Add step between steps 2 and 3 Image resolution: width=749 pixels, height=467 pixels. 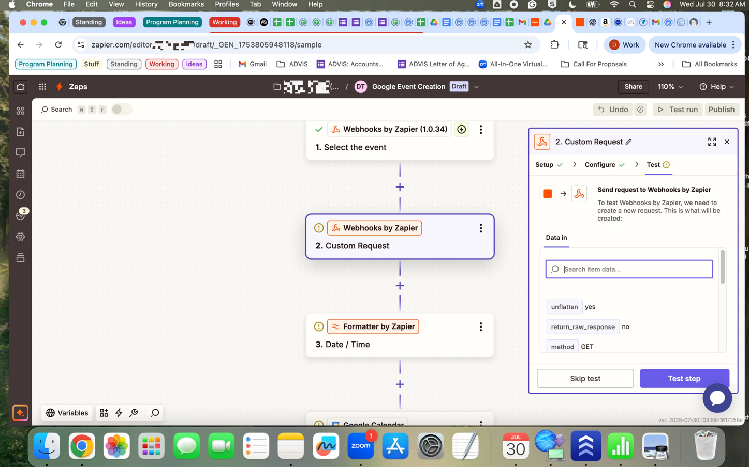pos(400,286)
